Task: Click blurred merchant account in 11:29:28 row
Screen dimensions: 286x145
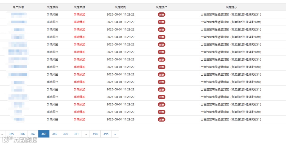Action: tap(19, 119)
